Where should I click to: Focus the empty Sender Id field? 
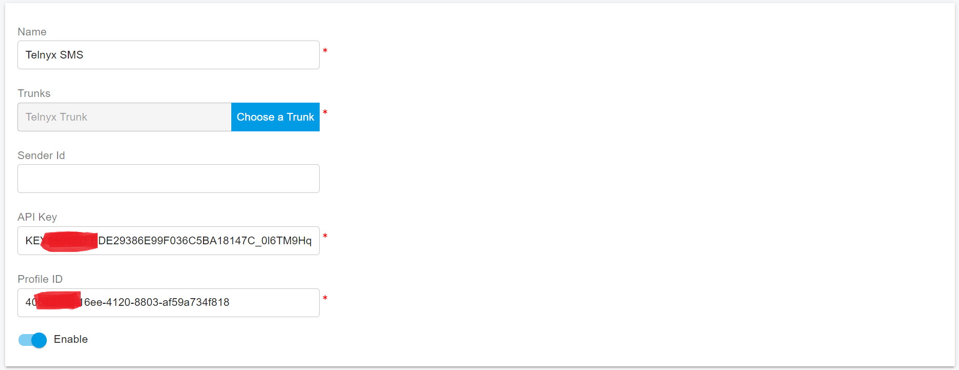point(168,179)
